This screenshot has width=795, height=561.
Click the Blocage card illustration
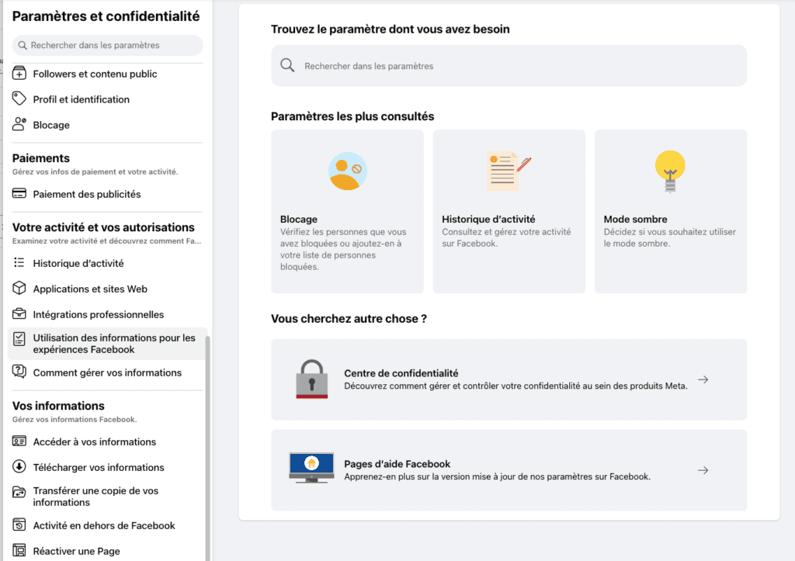(347, 171)
